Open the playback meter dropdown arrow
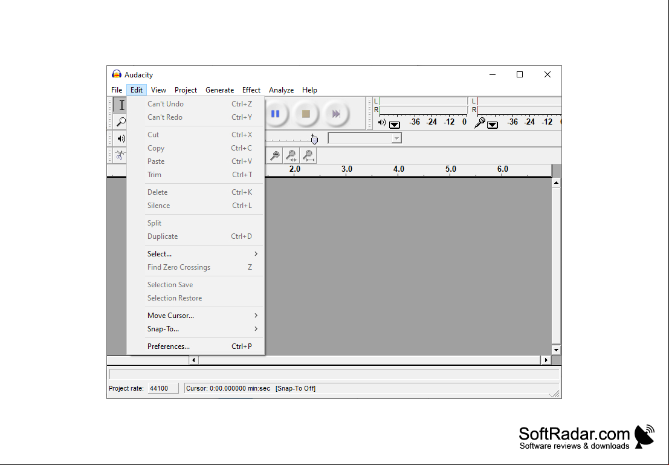This screenshot has width=669, height=465. 395,125
